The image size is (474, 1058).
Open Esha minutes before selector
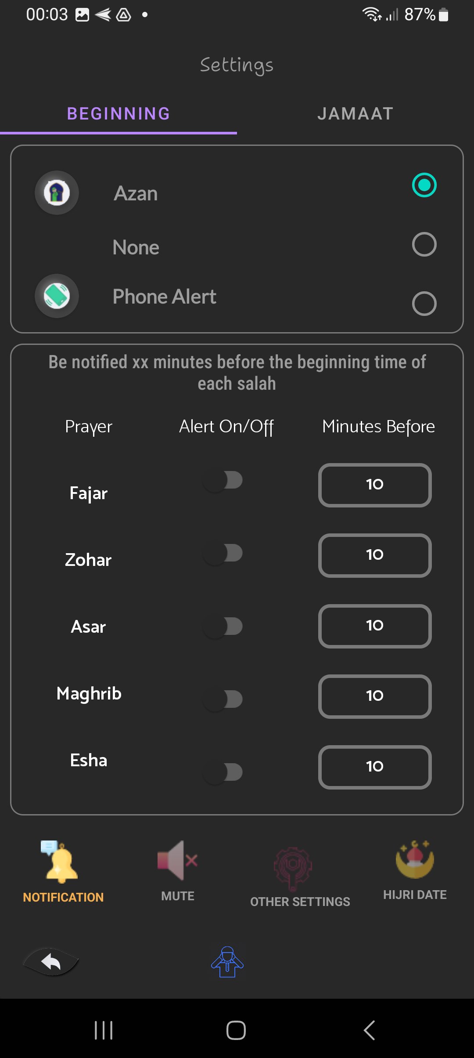[375, 767]
